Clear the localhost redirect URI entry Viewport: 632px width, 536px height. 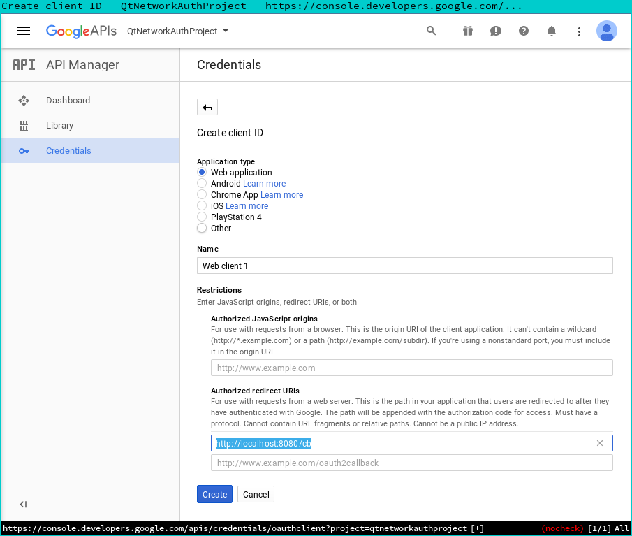click(x=600, y=443)
